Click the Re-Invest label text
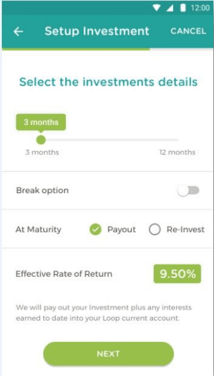The image size is (214, 376). point(186,229)
